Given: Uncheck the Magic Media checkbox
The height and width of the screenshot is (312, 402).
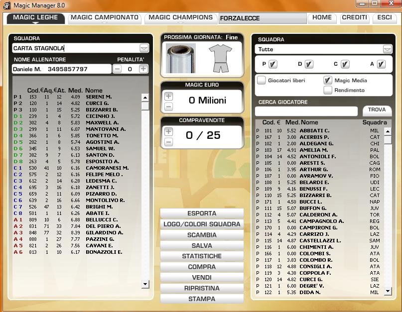Looking at the screenshot, I should (328, 80).
